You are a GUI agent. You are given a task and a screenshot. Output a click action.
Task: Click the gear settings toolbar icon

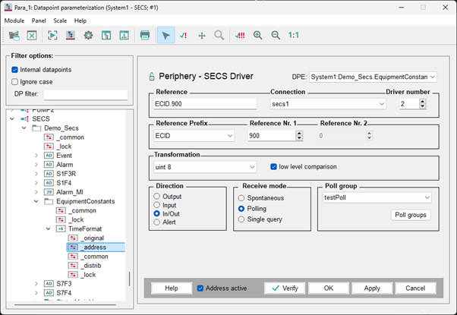coord(88,36)
